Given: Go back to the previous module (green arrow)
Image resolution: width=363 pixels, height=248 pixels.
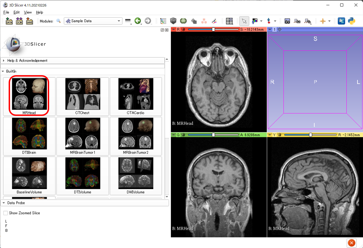Looking at the screenshot, I should [x=138, y=21].
